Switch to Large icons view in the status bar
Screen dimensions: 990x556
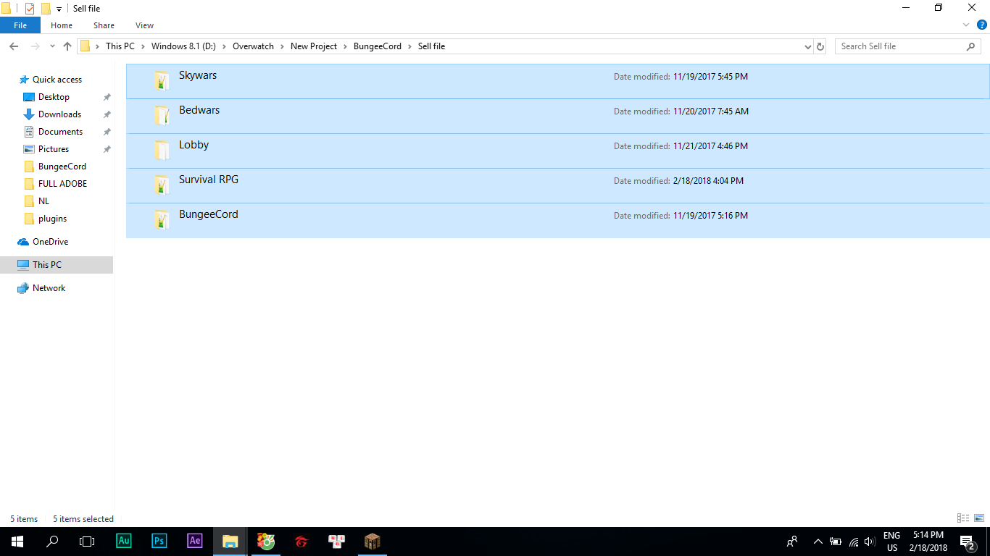coord(979,518)
